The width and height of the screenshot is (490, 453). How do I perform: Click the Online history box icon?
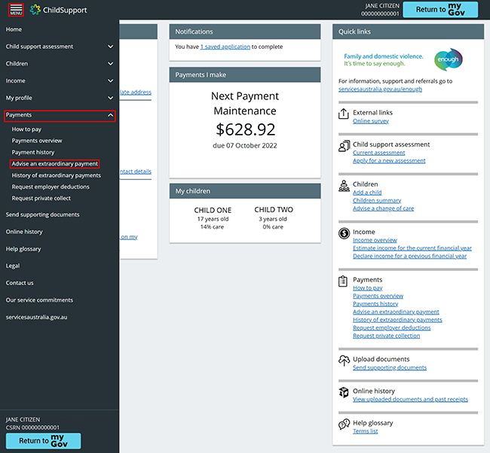(x=344, y=392)
